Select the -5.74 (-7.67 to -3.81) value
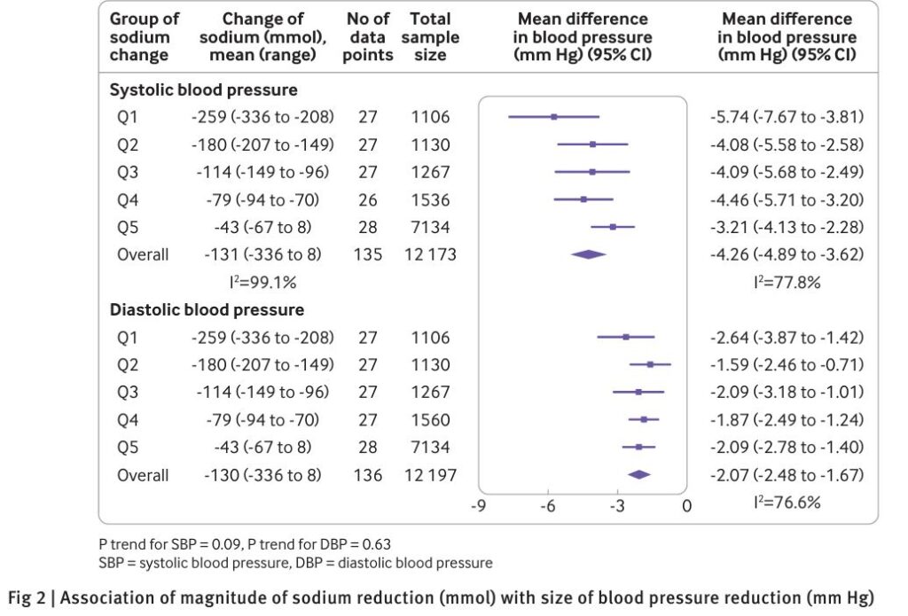This screenshot has width=908, height=616. pos(787,117)
